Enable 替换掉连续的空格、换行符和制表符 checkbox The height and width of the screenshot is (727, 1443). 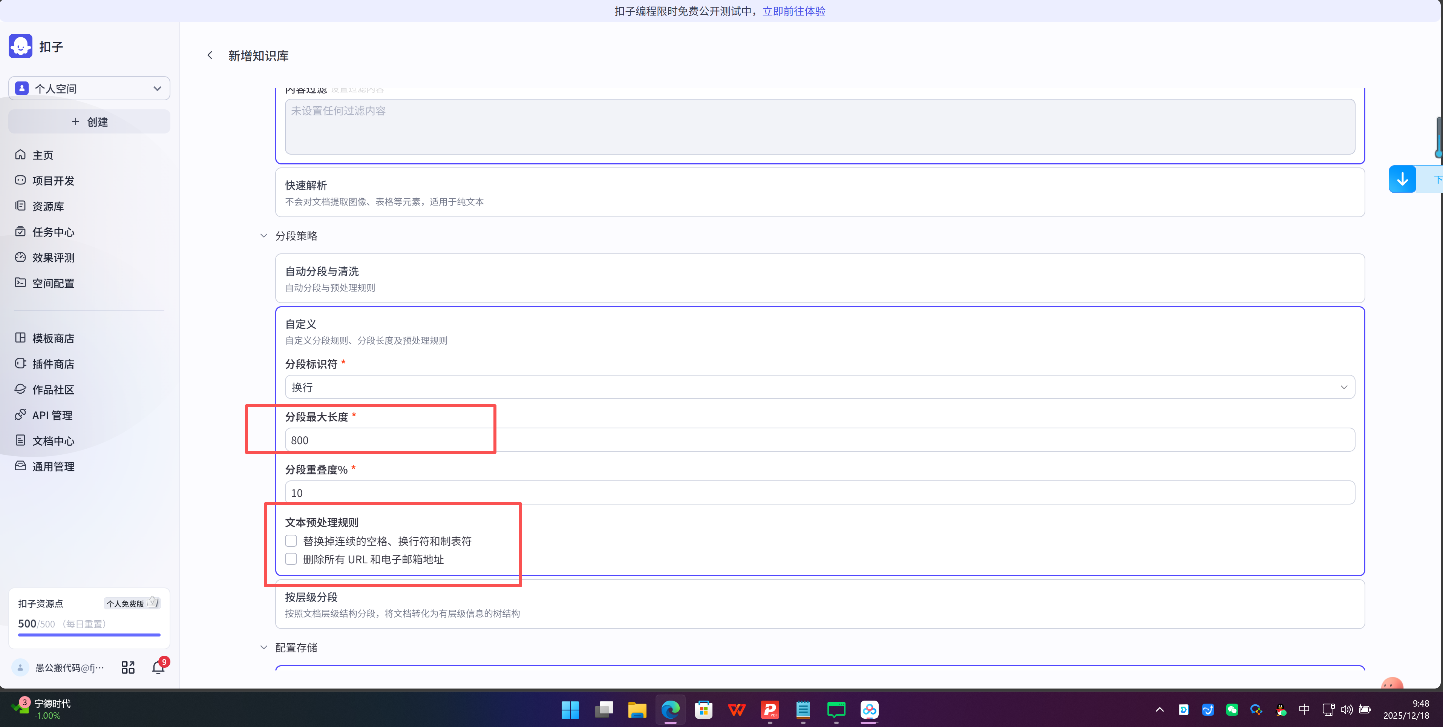pos(291,541)
